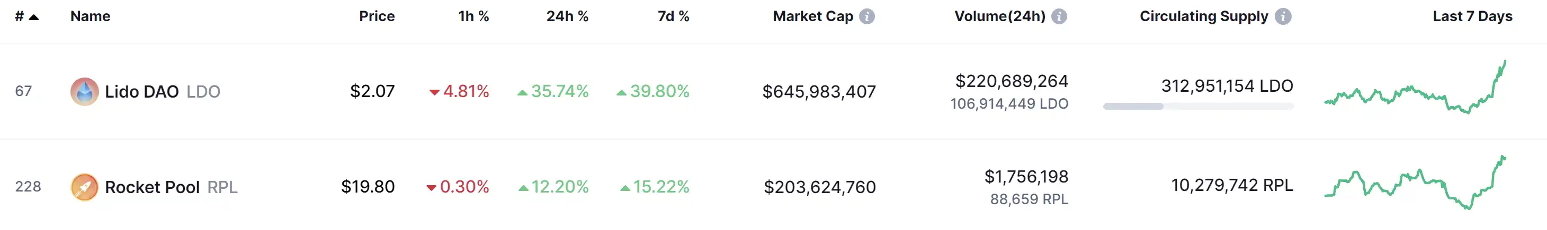This screenshot has height=230, width=1547.
Task: Click the Rocket Pool rocket logo icon
Action: tap(84, 187)
